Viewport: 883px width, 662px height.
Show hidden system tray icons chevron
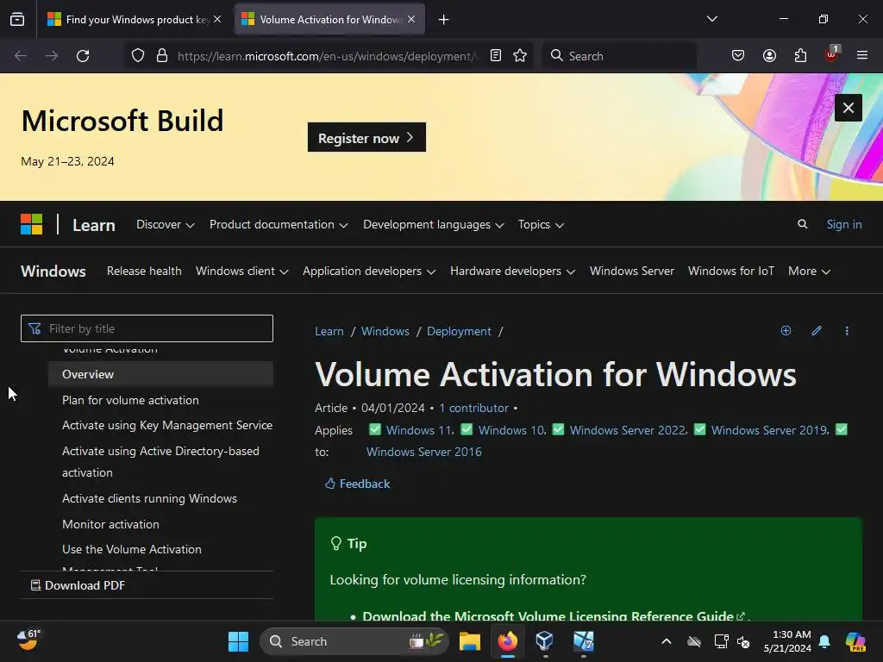pos(667,641)
